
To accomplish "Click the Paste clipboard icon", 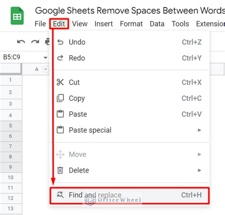I will click(60, 114).
